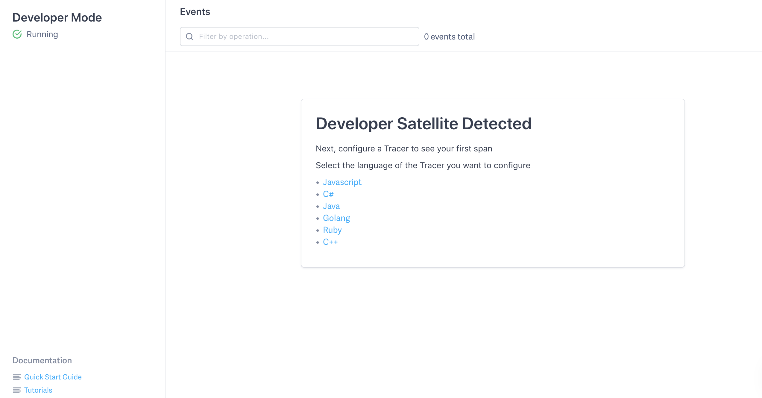762x398 pixels.
Task: Open the Quick Start Guide link
Action: (x=53, y=377)
